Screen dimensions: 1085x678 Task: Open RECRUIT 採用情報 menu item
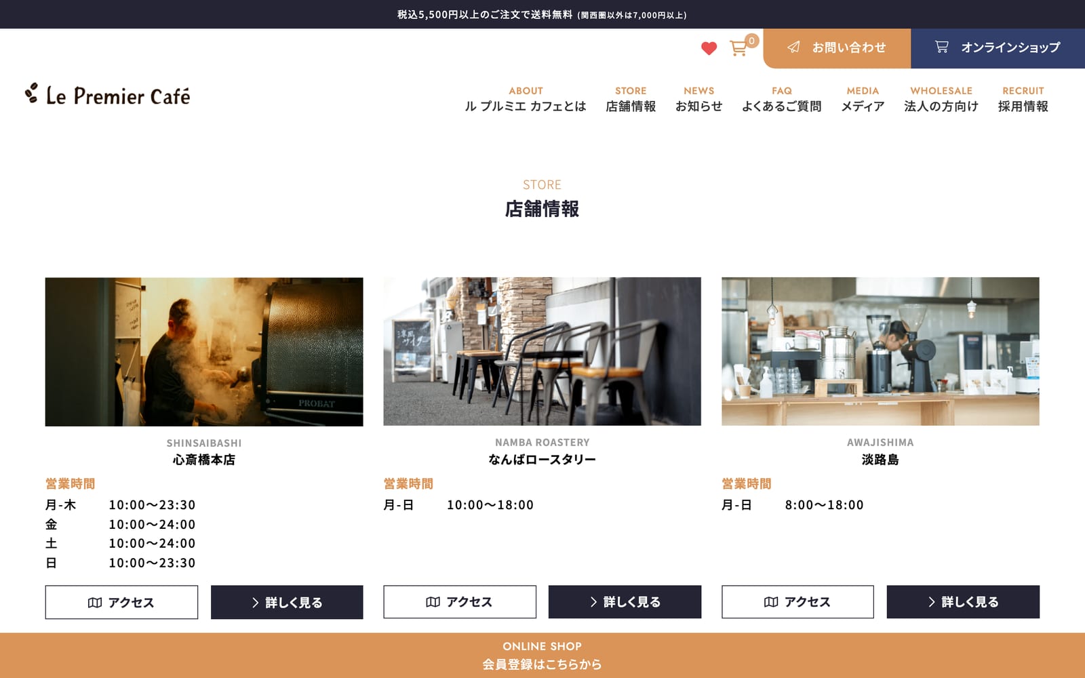[x=1023, y=99]
